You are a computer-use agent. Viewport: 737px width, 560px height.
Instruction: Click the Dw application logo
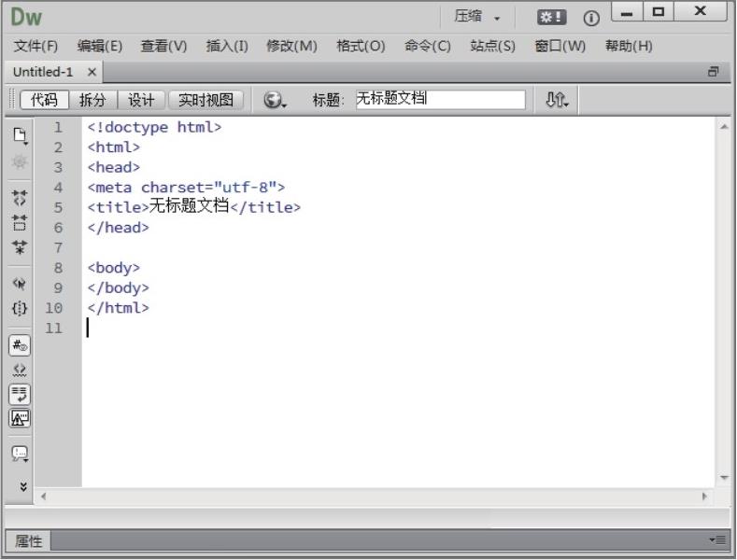pos(26,18)
